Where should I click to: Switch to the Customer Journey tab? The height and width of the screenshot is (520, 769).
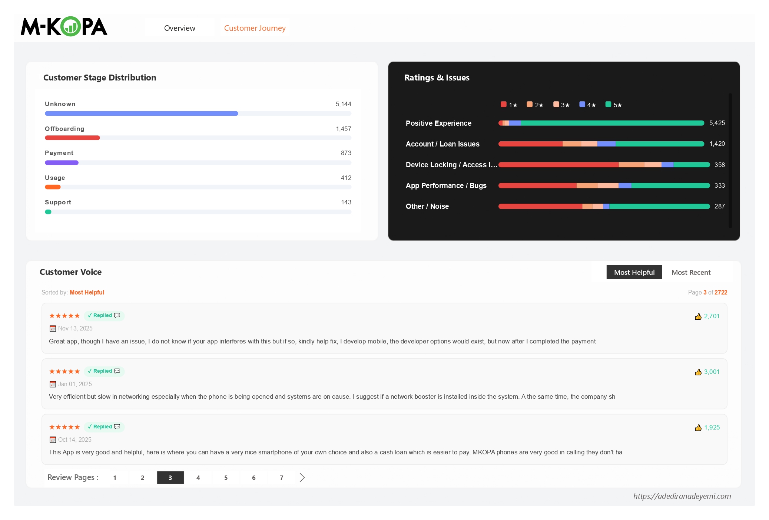255,28
